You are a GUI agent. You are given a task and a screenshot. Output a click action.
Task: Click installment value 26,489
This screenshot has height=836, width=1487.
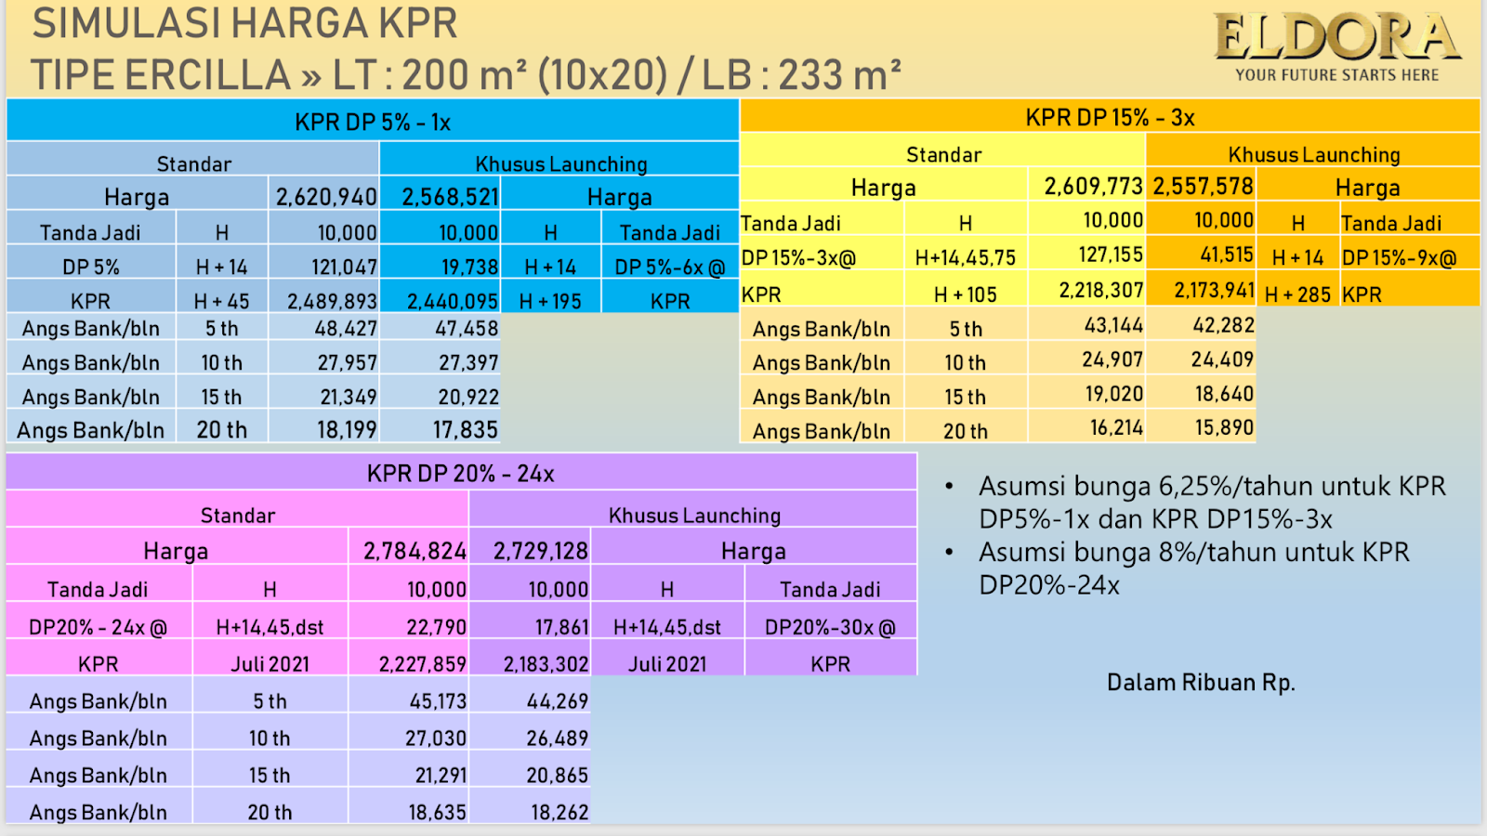(558, 739)
